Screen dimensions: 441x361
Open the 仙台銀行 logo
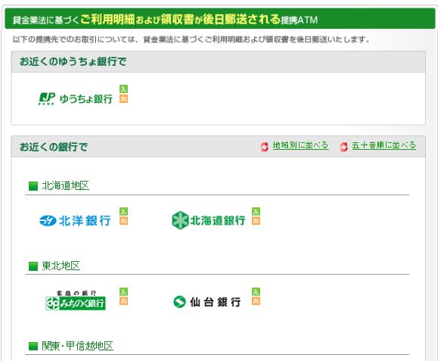tap(207, 302)
